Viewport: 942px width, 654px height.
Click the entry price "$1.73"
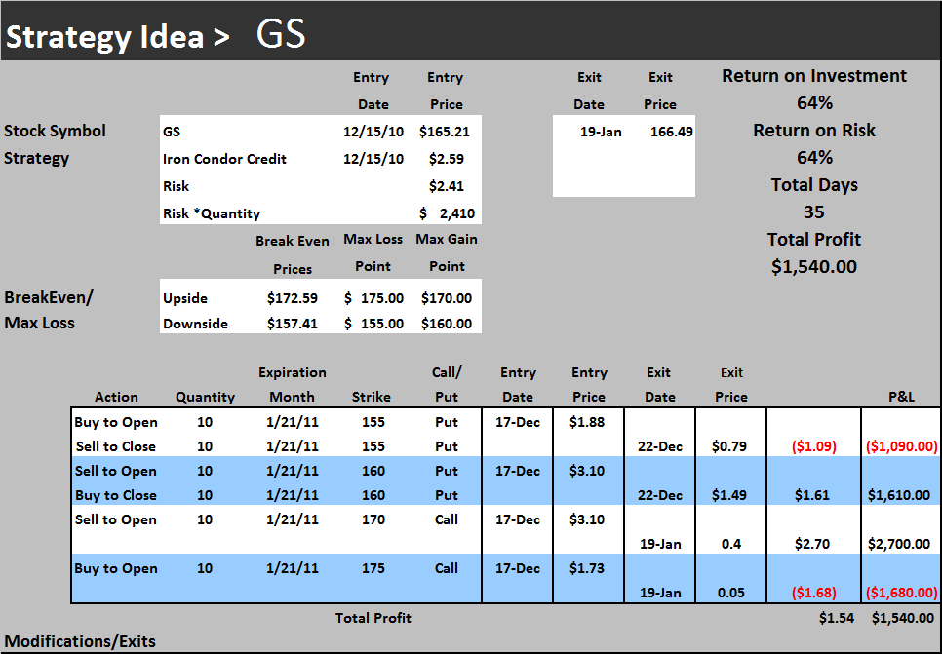coord(587,568)
